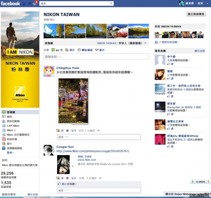Click the I AM NIKON cover image

tap(20, 59)
